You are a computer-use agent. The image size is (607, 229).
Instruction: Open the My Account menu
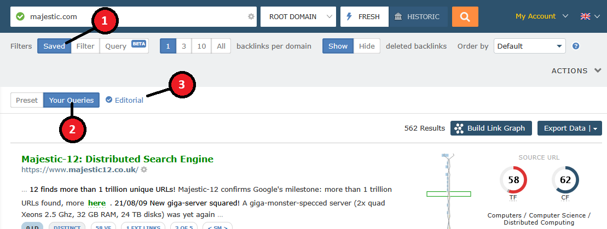click(x=541, y=16)
